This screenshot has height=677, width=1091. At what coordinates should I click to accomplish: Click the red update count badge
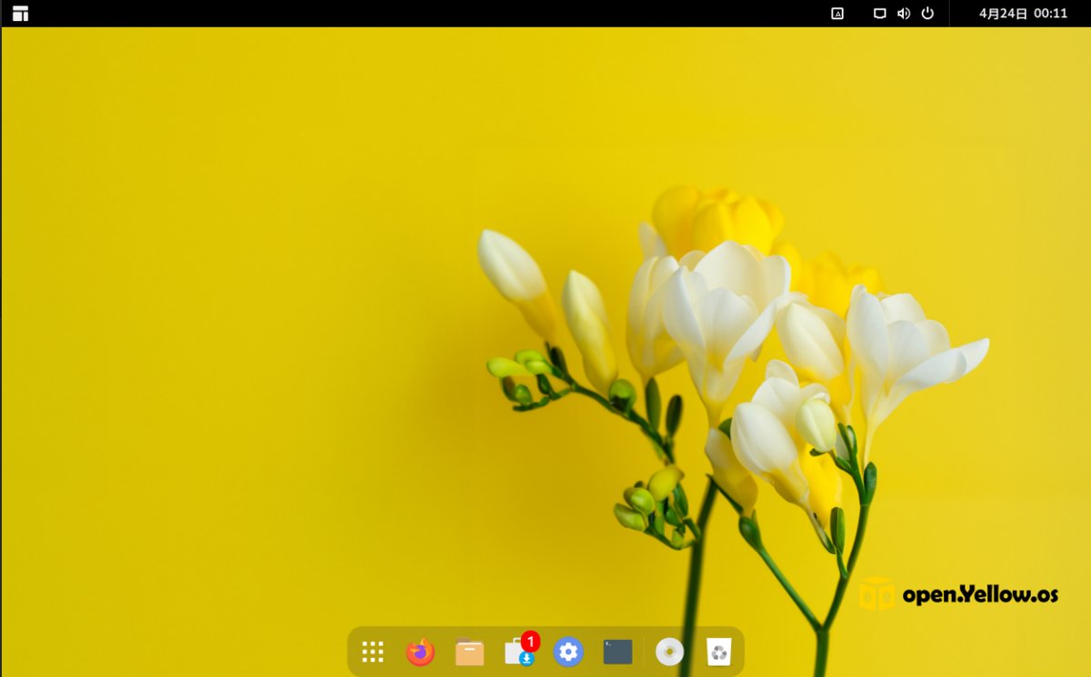pyautogui.click(x=530, y=640)
